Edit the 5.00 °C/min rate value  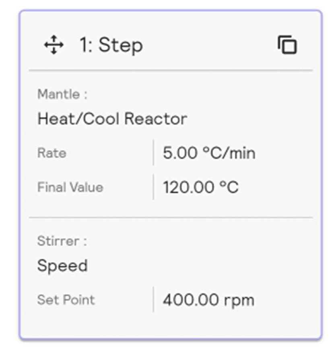(209, 153)
